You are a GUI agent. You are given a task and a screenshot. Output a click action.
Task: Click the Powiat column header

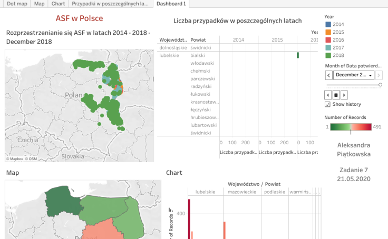[x=198, y=40]
